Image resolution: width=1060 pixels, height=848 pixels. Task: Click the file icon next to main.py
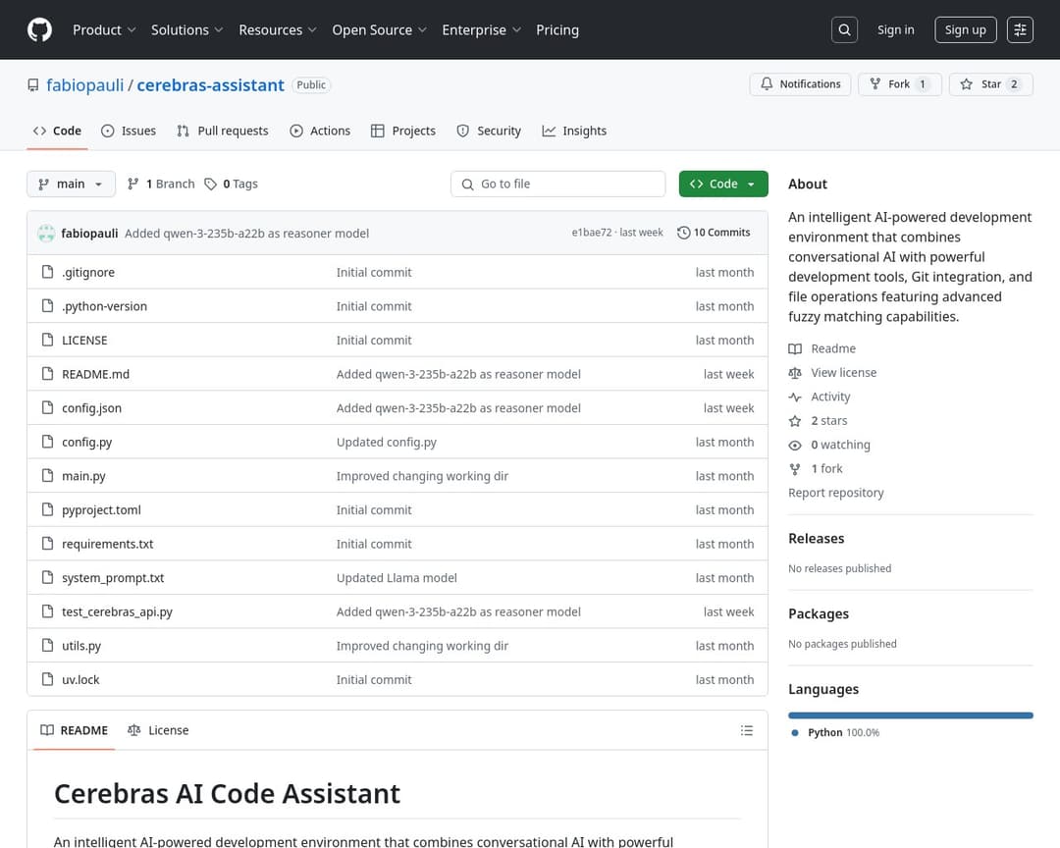click(47, 475)
